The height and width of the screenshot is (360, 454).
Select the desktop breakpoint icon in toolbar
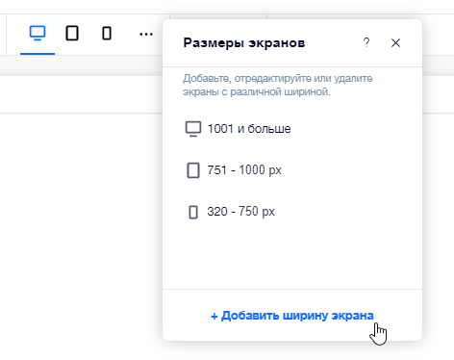38,33
